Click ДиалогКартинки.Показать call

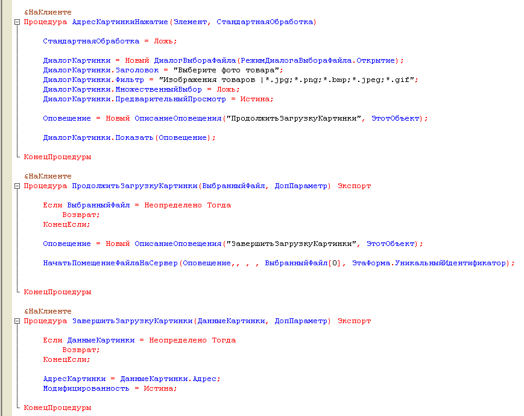pos(129,138)
